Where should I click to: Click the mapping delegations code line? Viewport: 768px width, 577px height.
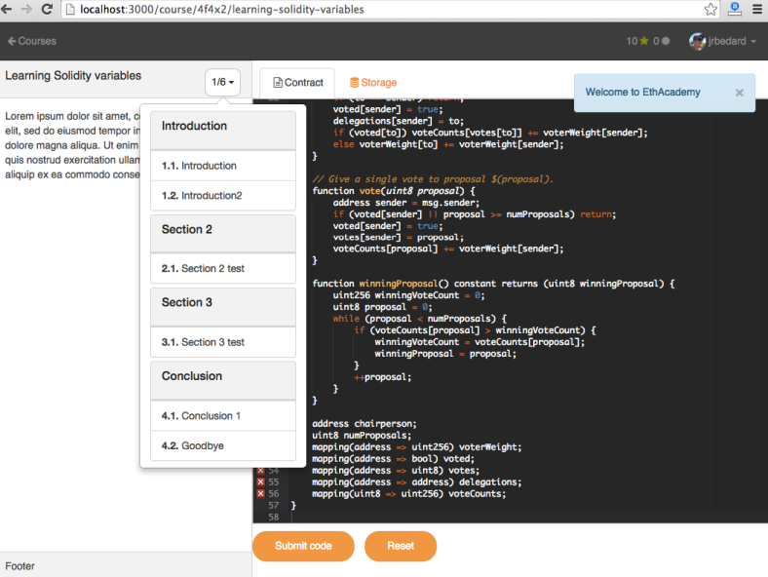pos(417,482)
